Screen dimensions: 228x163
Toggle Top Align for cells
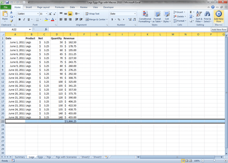tap(61, 14)
